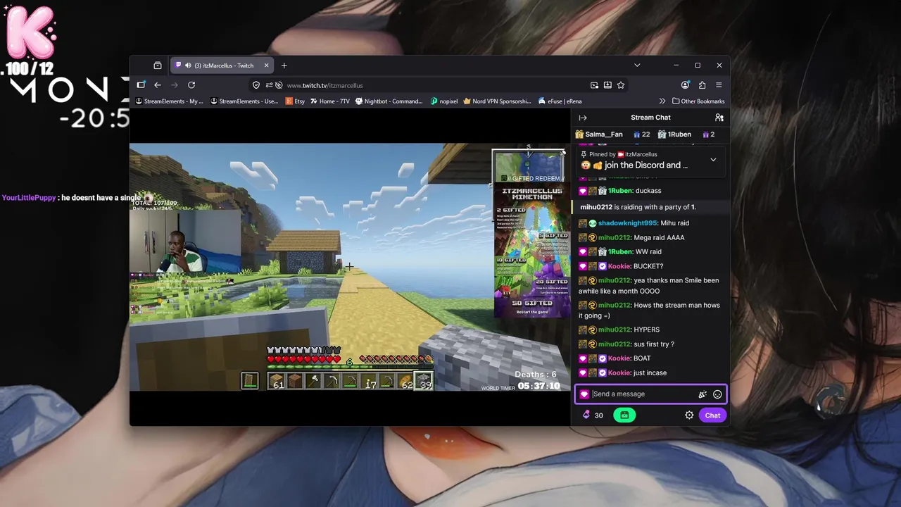The width and height of the screenshot is (901, 507).
Task: Open the StreamElements - Use bookmark
Action: 244,101
